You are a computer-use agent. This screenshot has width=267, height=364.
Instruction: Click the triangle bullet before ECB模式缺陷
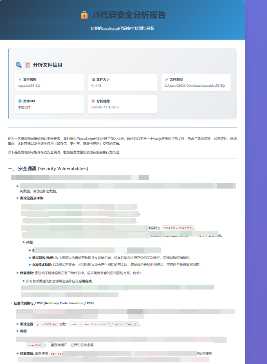(x=30, y=265)
